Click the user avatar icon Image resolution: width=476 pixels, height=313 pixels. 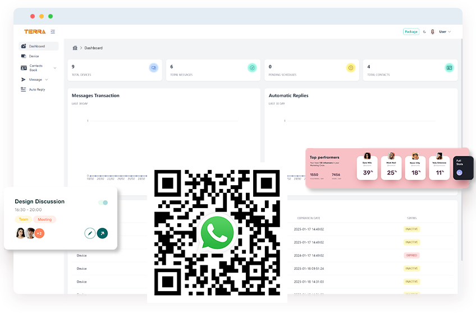[433, 31]
